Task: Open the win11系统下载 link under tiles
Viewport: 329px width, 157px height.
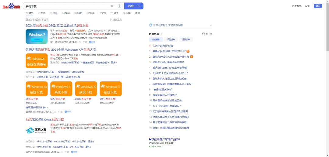Action: [108, 99]
